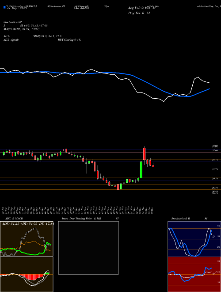Click the 'SI 14/3: 36.65 / 67.63' reading
This screenshot has width=221, height=292.
34,26
